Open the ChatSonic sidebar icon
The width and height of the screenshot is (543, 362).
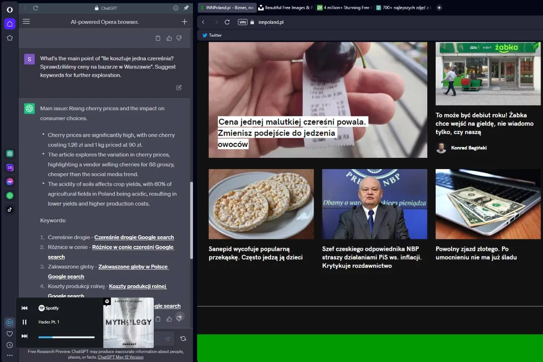[x=10, y=168]
